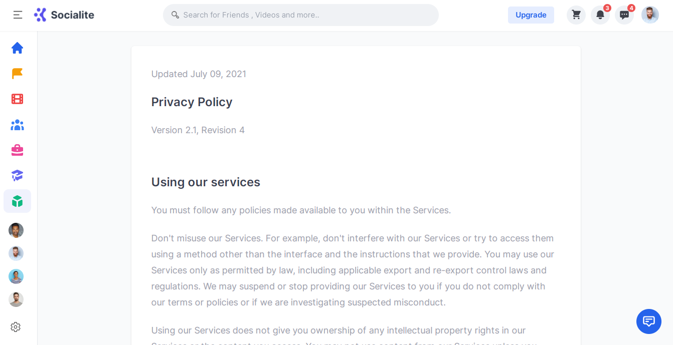This screenshot has height=345, width=673.
Task: Open the notifications bell
Action: (x=600, y=15)
